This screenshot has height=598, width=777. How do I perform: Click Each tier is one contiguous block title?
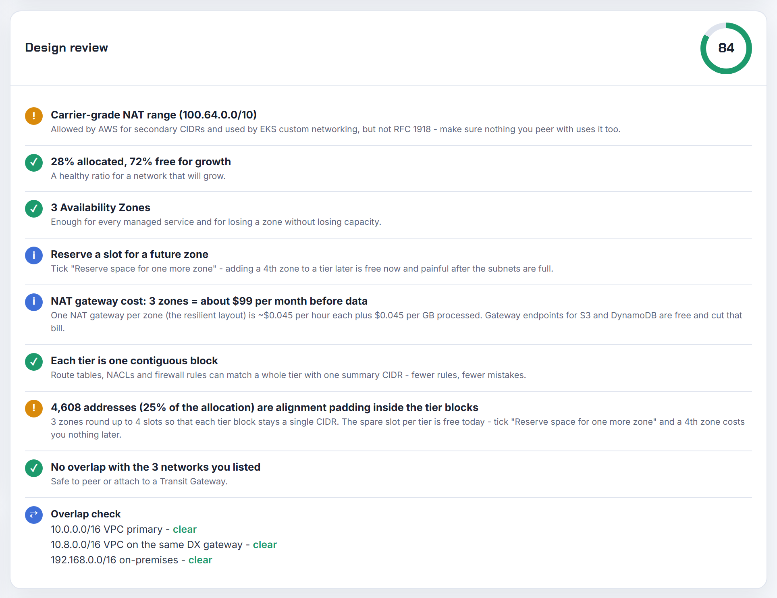135,361
